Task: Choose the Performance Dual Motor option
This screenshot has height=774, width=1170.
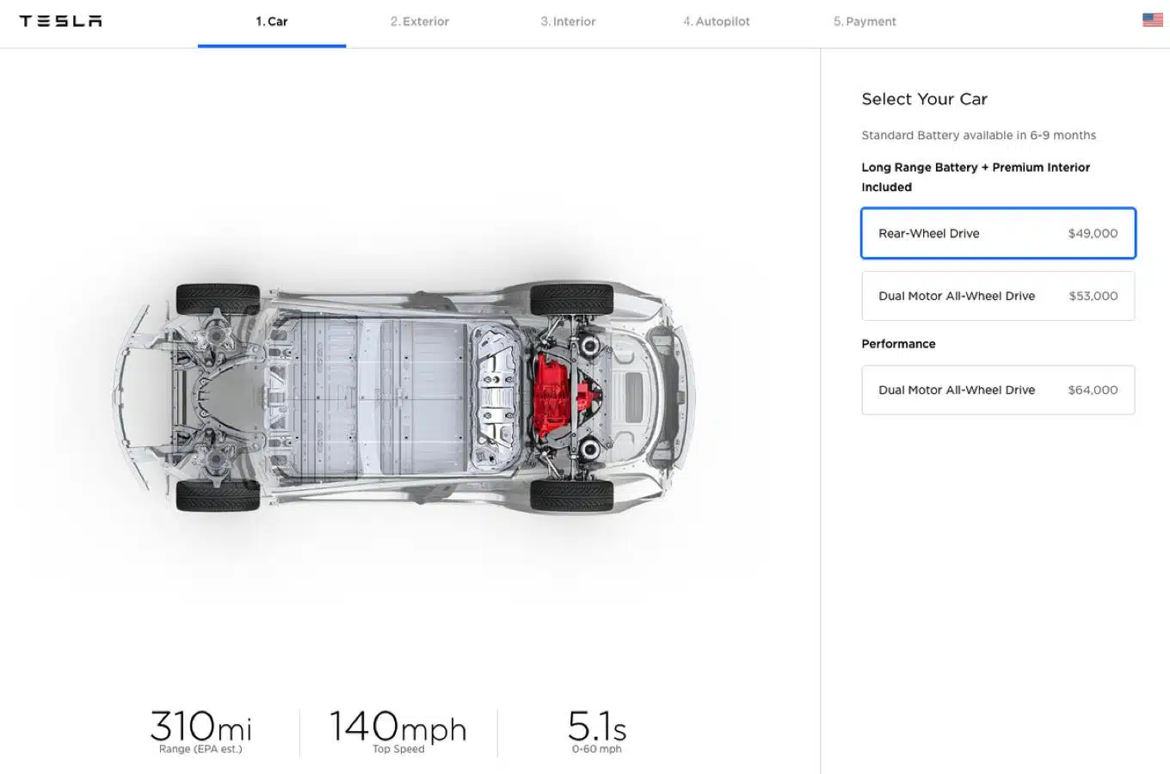Action: (x=998, y=390)
